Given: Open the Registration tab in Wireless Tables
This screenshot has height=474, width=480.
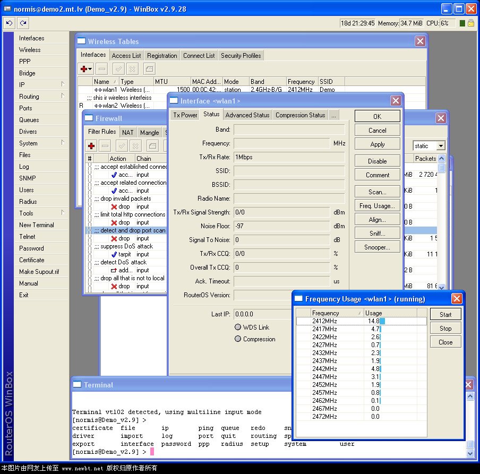Looking at the screenshot, I should [x=162, y=56].
